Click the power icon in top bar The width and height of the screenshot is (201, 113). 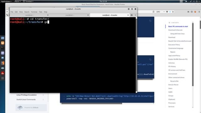[x=197, y=1]
